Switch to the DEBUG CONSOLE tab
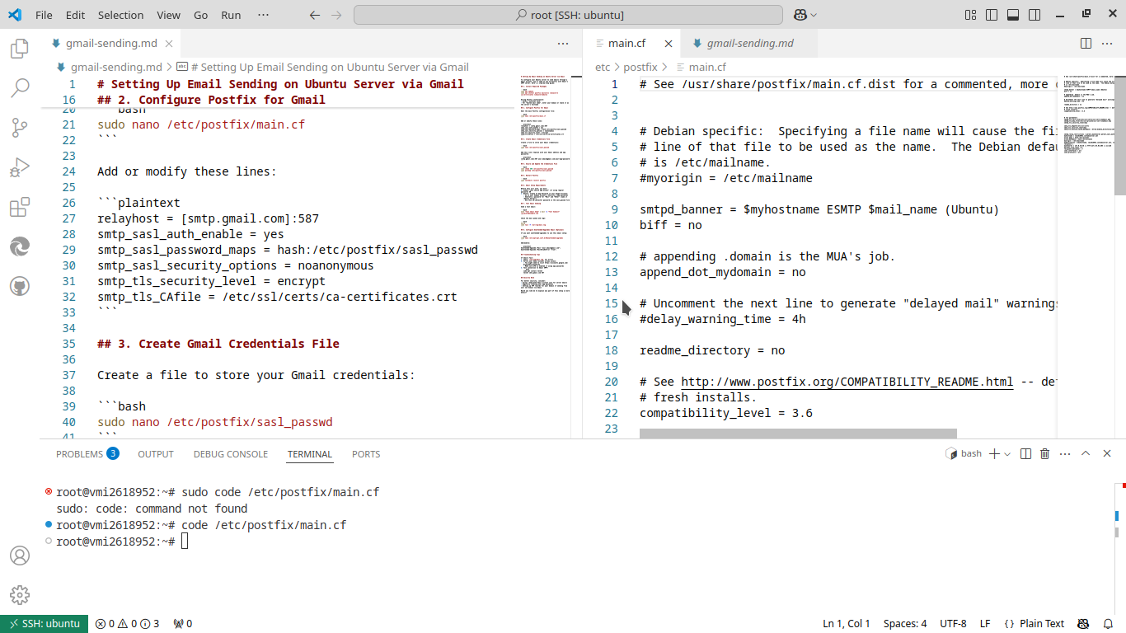 231,454
